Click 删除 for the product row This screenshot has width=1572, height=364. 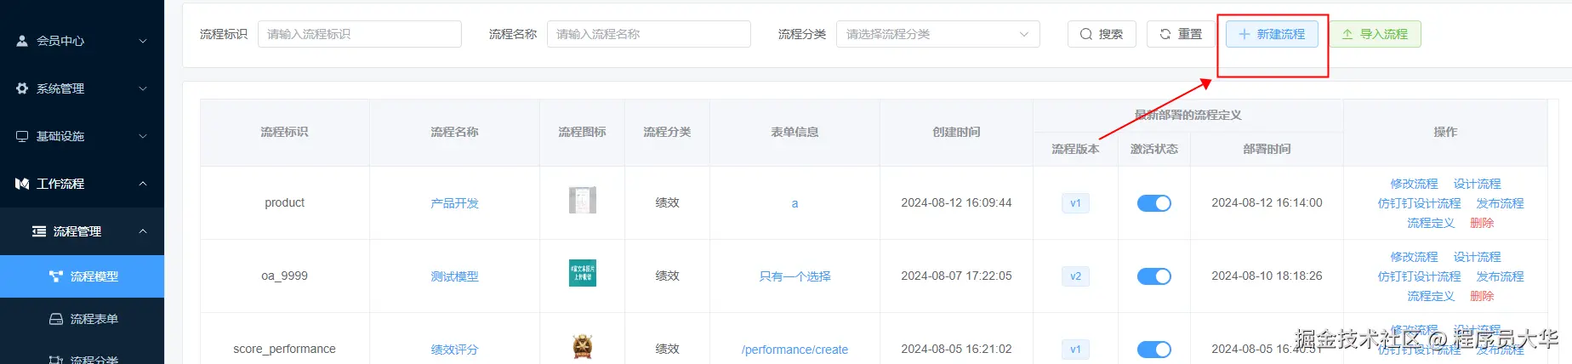click(1482, 223)
